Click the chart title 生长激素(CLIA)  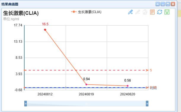pos(21,13)
